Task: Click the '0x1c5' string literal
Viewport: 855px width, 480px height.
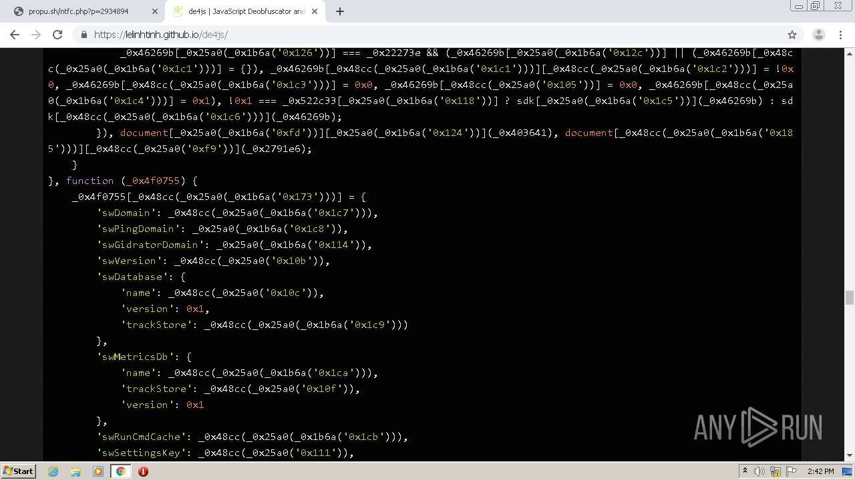Action: [x=657, y=101]
